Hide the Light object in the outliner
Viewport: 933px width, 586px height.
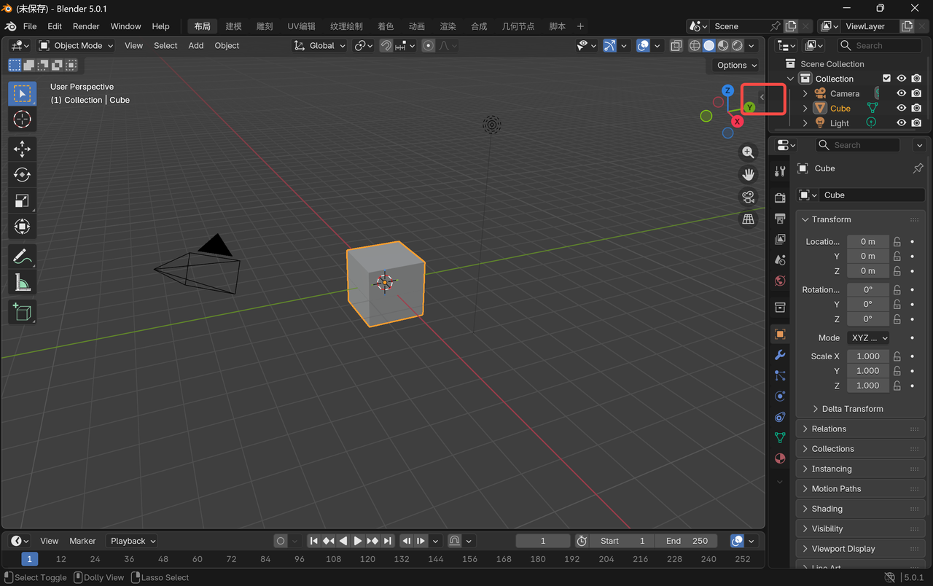902,122
